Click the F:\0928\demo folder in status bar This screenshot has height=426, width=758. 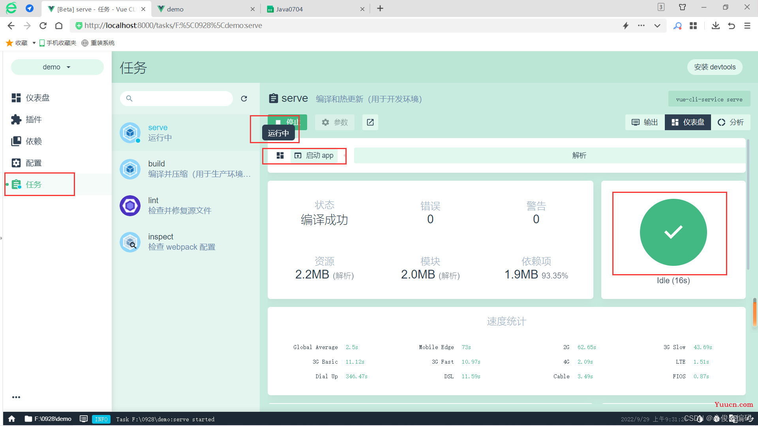coord(48,419)
